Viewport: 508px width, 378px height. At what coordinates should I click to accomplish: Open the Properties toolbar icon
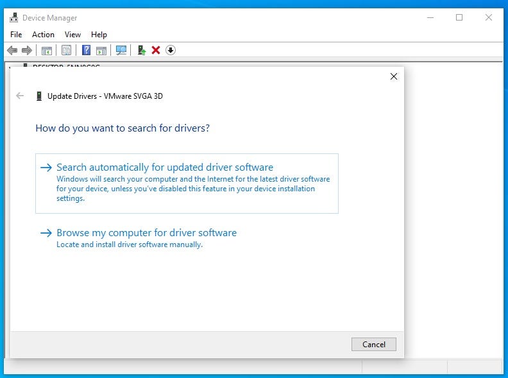[x=67, y=50]
